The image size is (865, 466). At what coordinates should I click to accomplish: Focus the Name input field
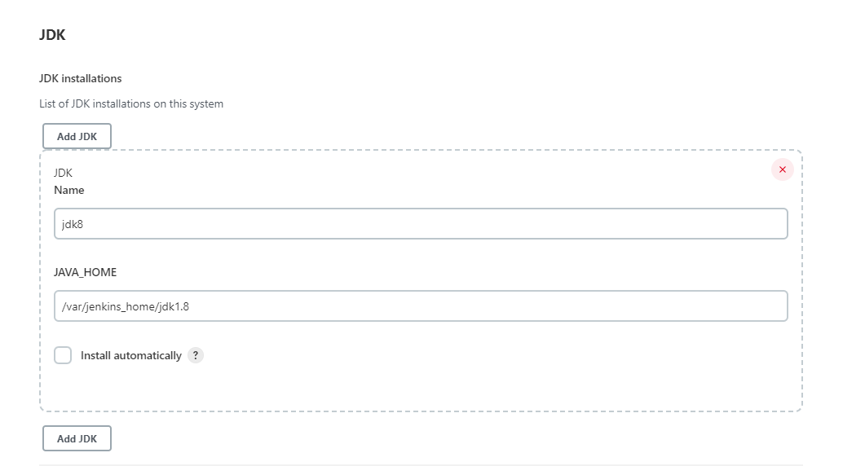click(x=421, y=224)
